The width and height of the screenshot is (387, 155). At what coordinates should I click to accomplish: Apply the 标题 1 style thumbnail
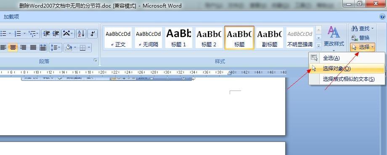179,37
